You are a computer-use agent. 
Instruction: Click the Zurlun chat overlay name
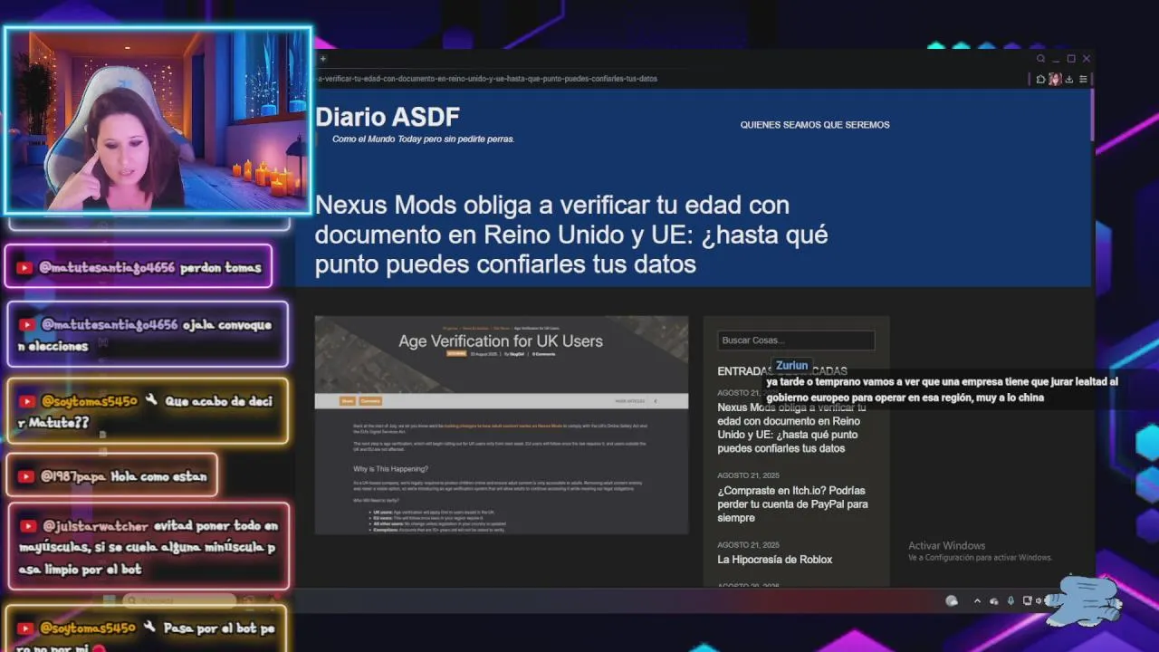pos(791,366)
